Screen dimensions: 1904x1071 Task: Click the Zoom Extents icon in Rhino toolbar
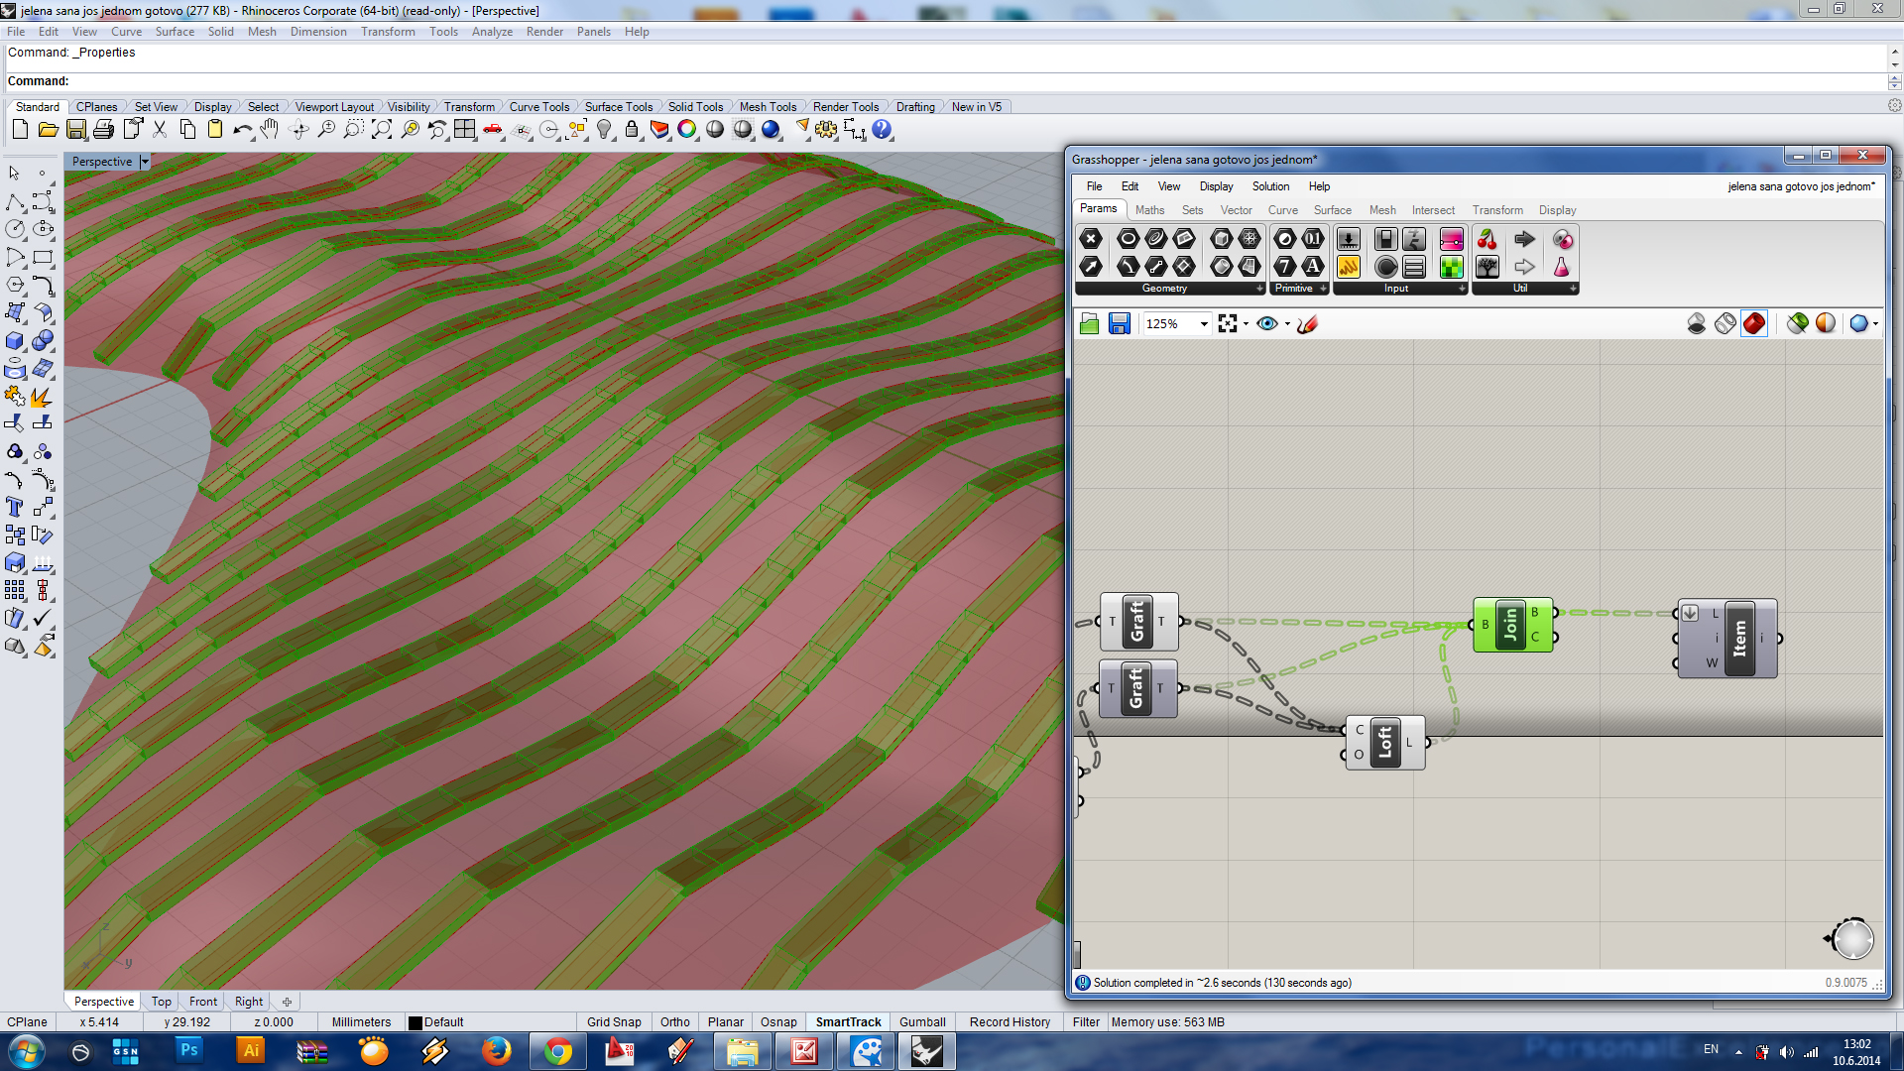[x=382, y=130]
